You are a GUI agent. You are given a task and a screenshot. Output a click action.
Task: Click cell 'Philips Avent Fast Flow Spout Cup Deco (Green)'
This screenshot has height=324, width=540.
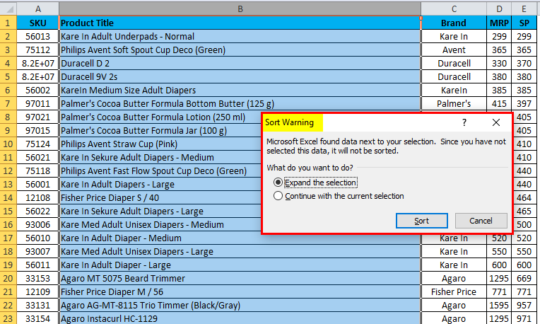click(160, 170)
